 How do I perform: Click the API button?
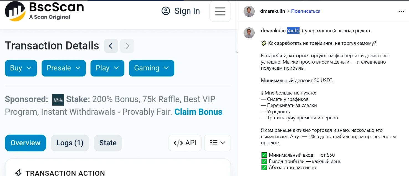(x=185, y=143)
